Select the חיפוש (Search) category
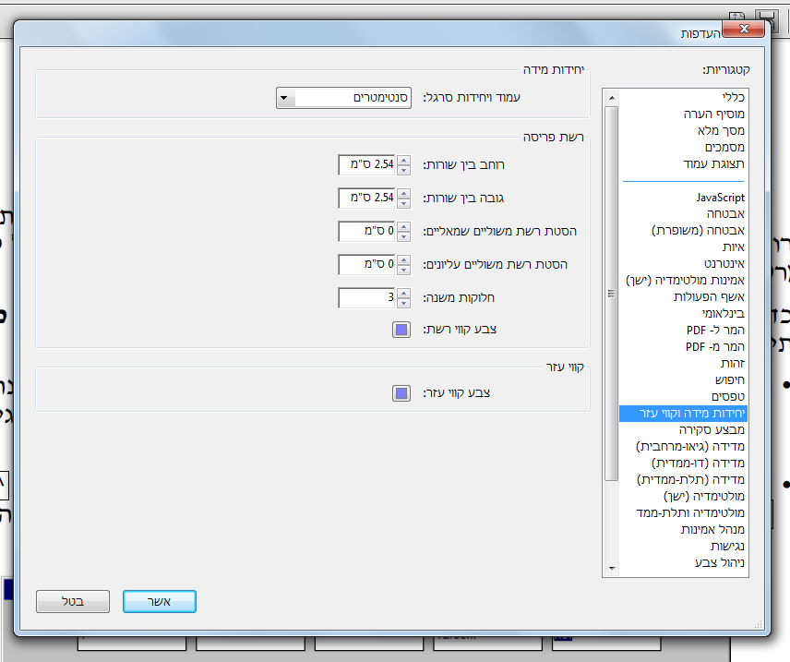 729,380
